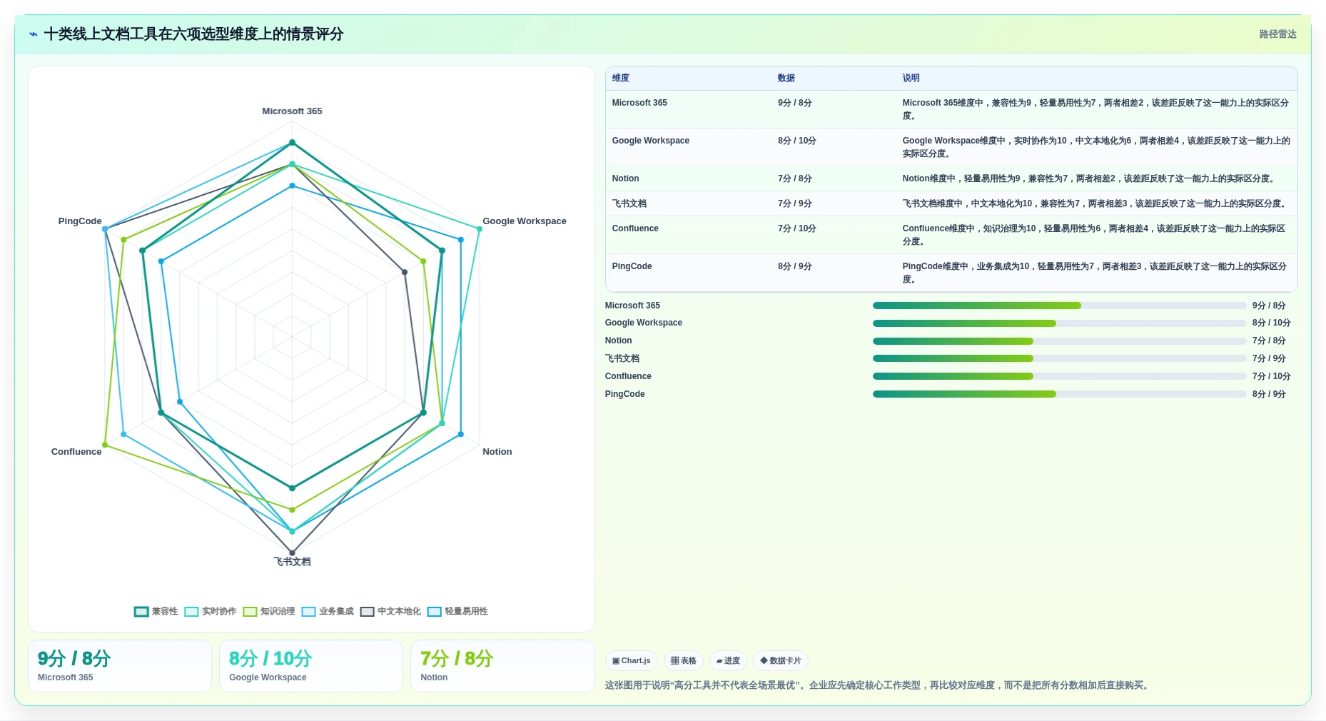
Task: Toggle the 中文本地化 legend swatch
Action: [367, 612]
